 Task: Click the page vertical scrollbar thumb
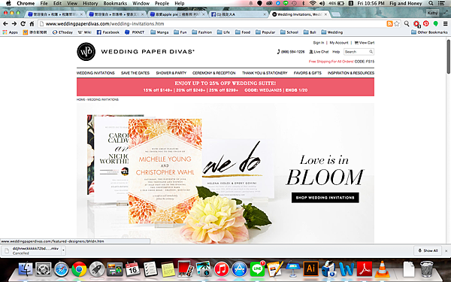click(448, 56)
